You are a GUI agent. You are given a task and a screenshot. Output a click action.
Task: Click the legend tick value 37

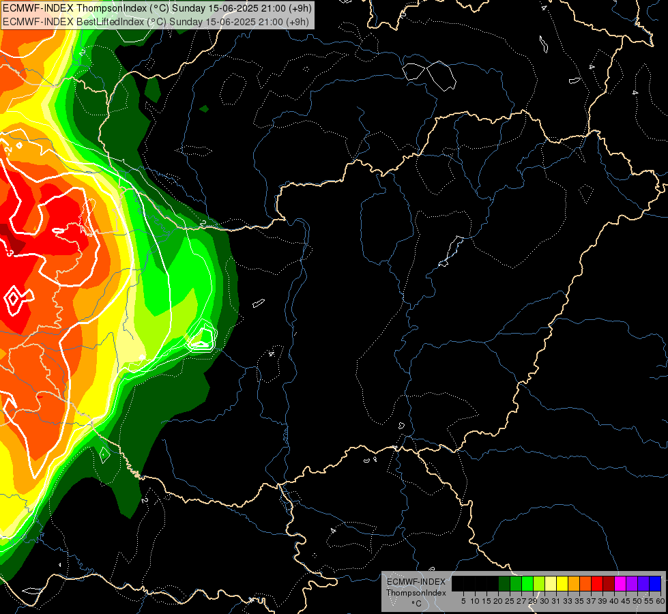point(592,601)
